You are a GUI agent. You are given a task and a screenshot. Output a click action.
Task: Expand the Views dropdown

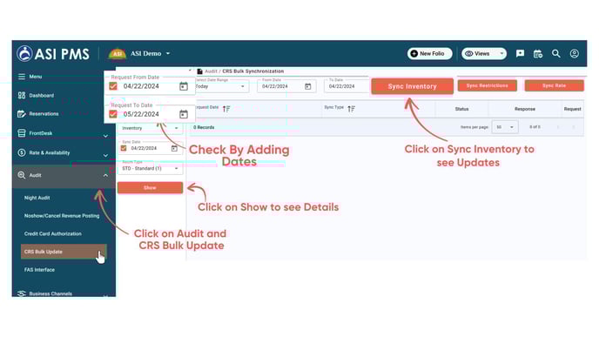pos(483,53)
